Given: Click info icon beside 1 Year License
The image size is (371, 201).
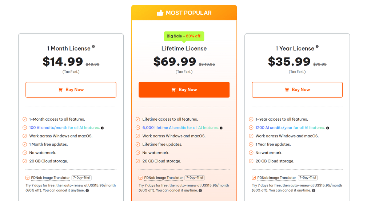Looking at the screenshot, I should click(x=317, y=47).
